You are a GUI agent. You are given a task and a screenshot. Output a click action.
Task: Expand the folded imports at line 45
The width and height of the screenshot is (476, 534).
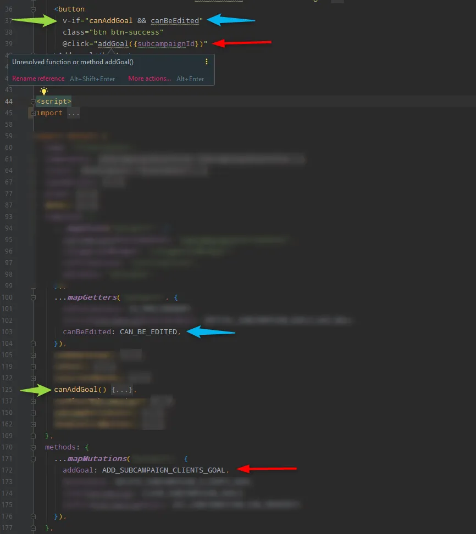33,113
